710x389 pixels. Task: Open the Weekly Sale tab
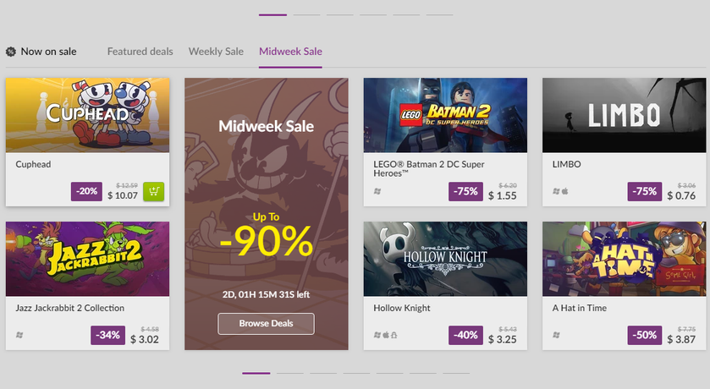pos(216,52)
